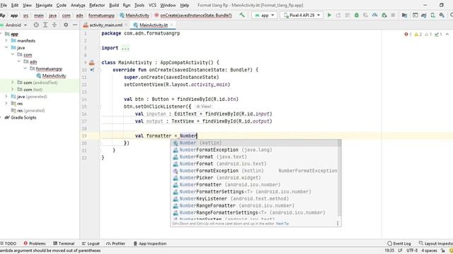Open the Build menu
Viewport: 453px width, 254px height.
coord(114,5)
